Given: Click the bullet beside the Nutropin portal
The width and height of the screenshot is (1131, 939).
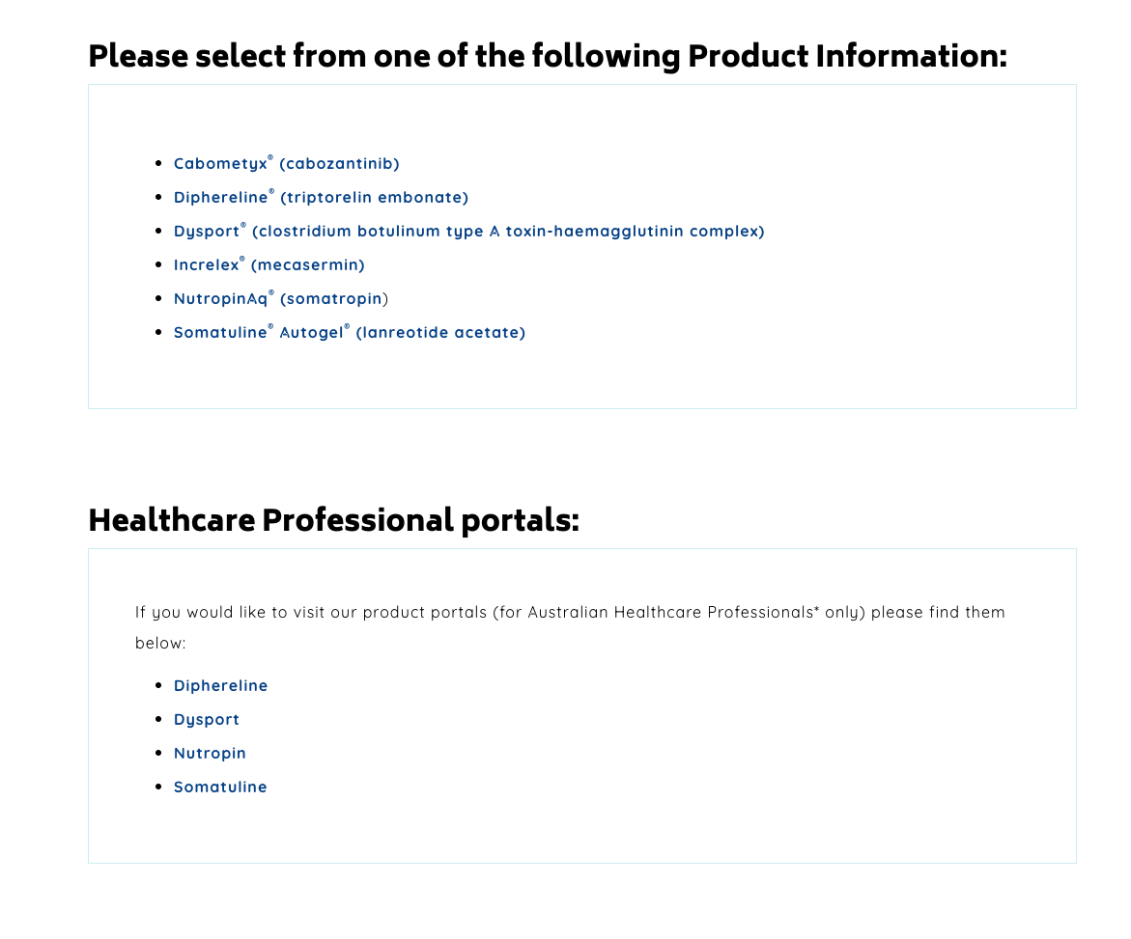Looking at the screenshot, I should coord(158,754).
